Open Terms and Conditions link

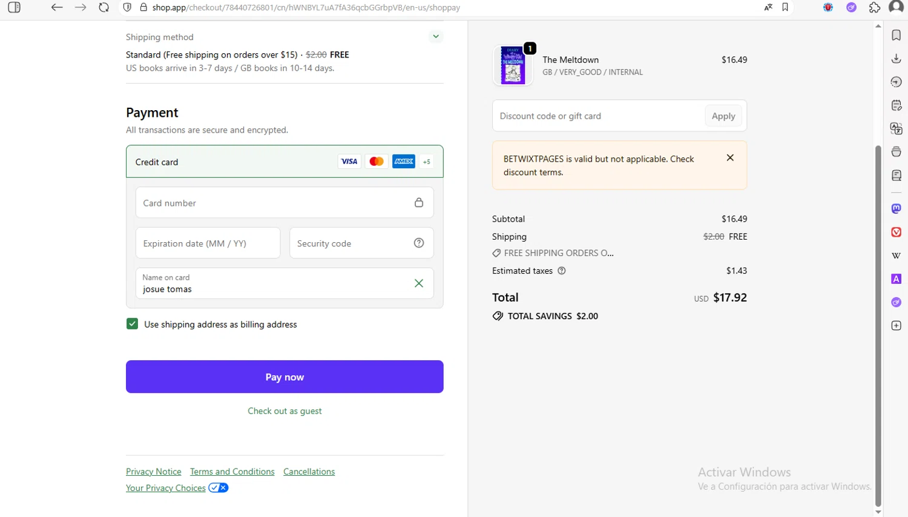point(232,472)
